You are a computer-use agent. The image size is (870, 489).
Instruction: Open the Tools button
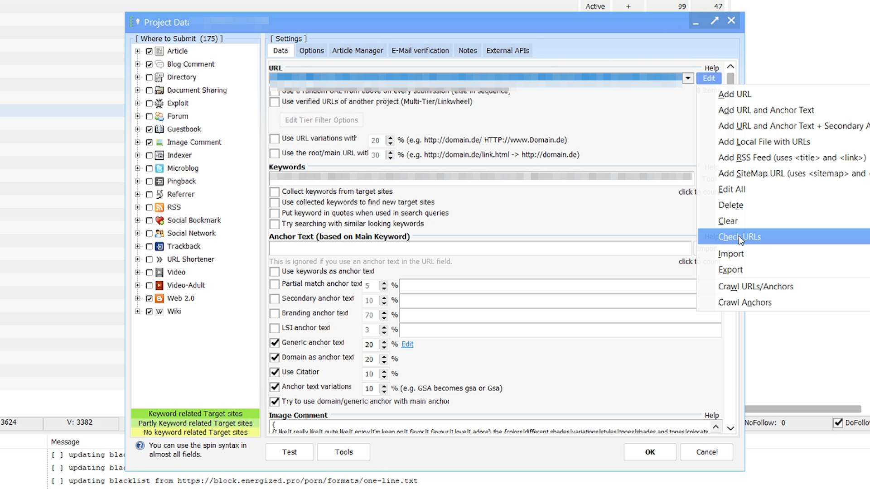[x=343, y=452]
